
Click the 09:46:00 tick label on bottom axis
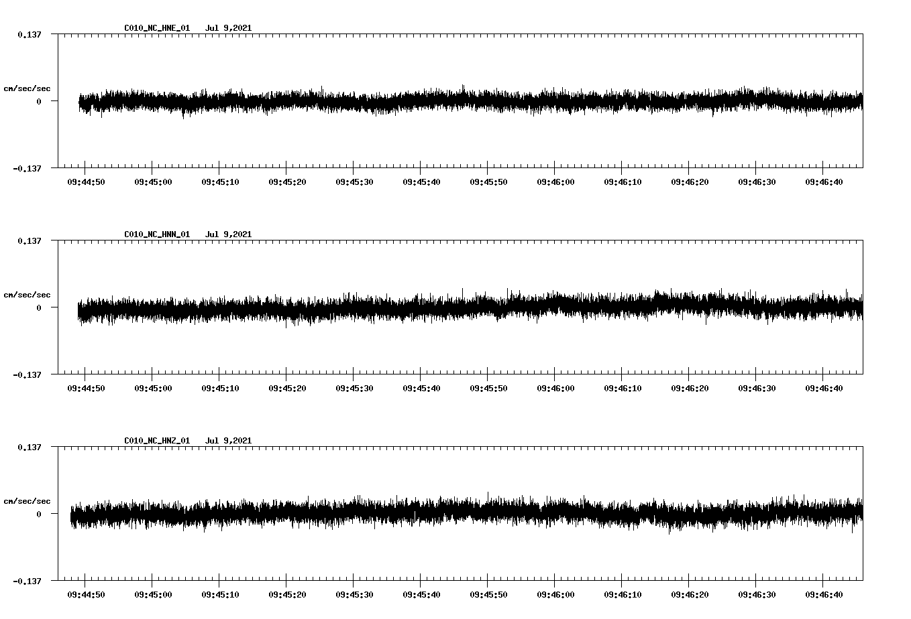(x=555, y=594)
